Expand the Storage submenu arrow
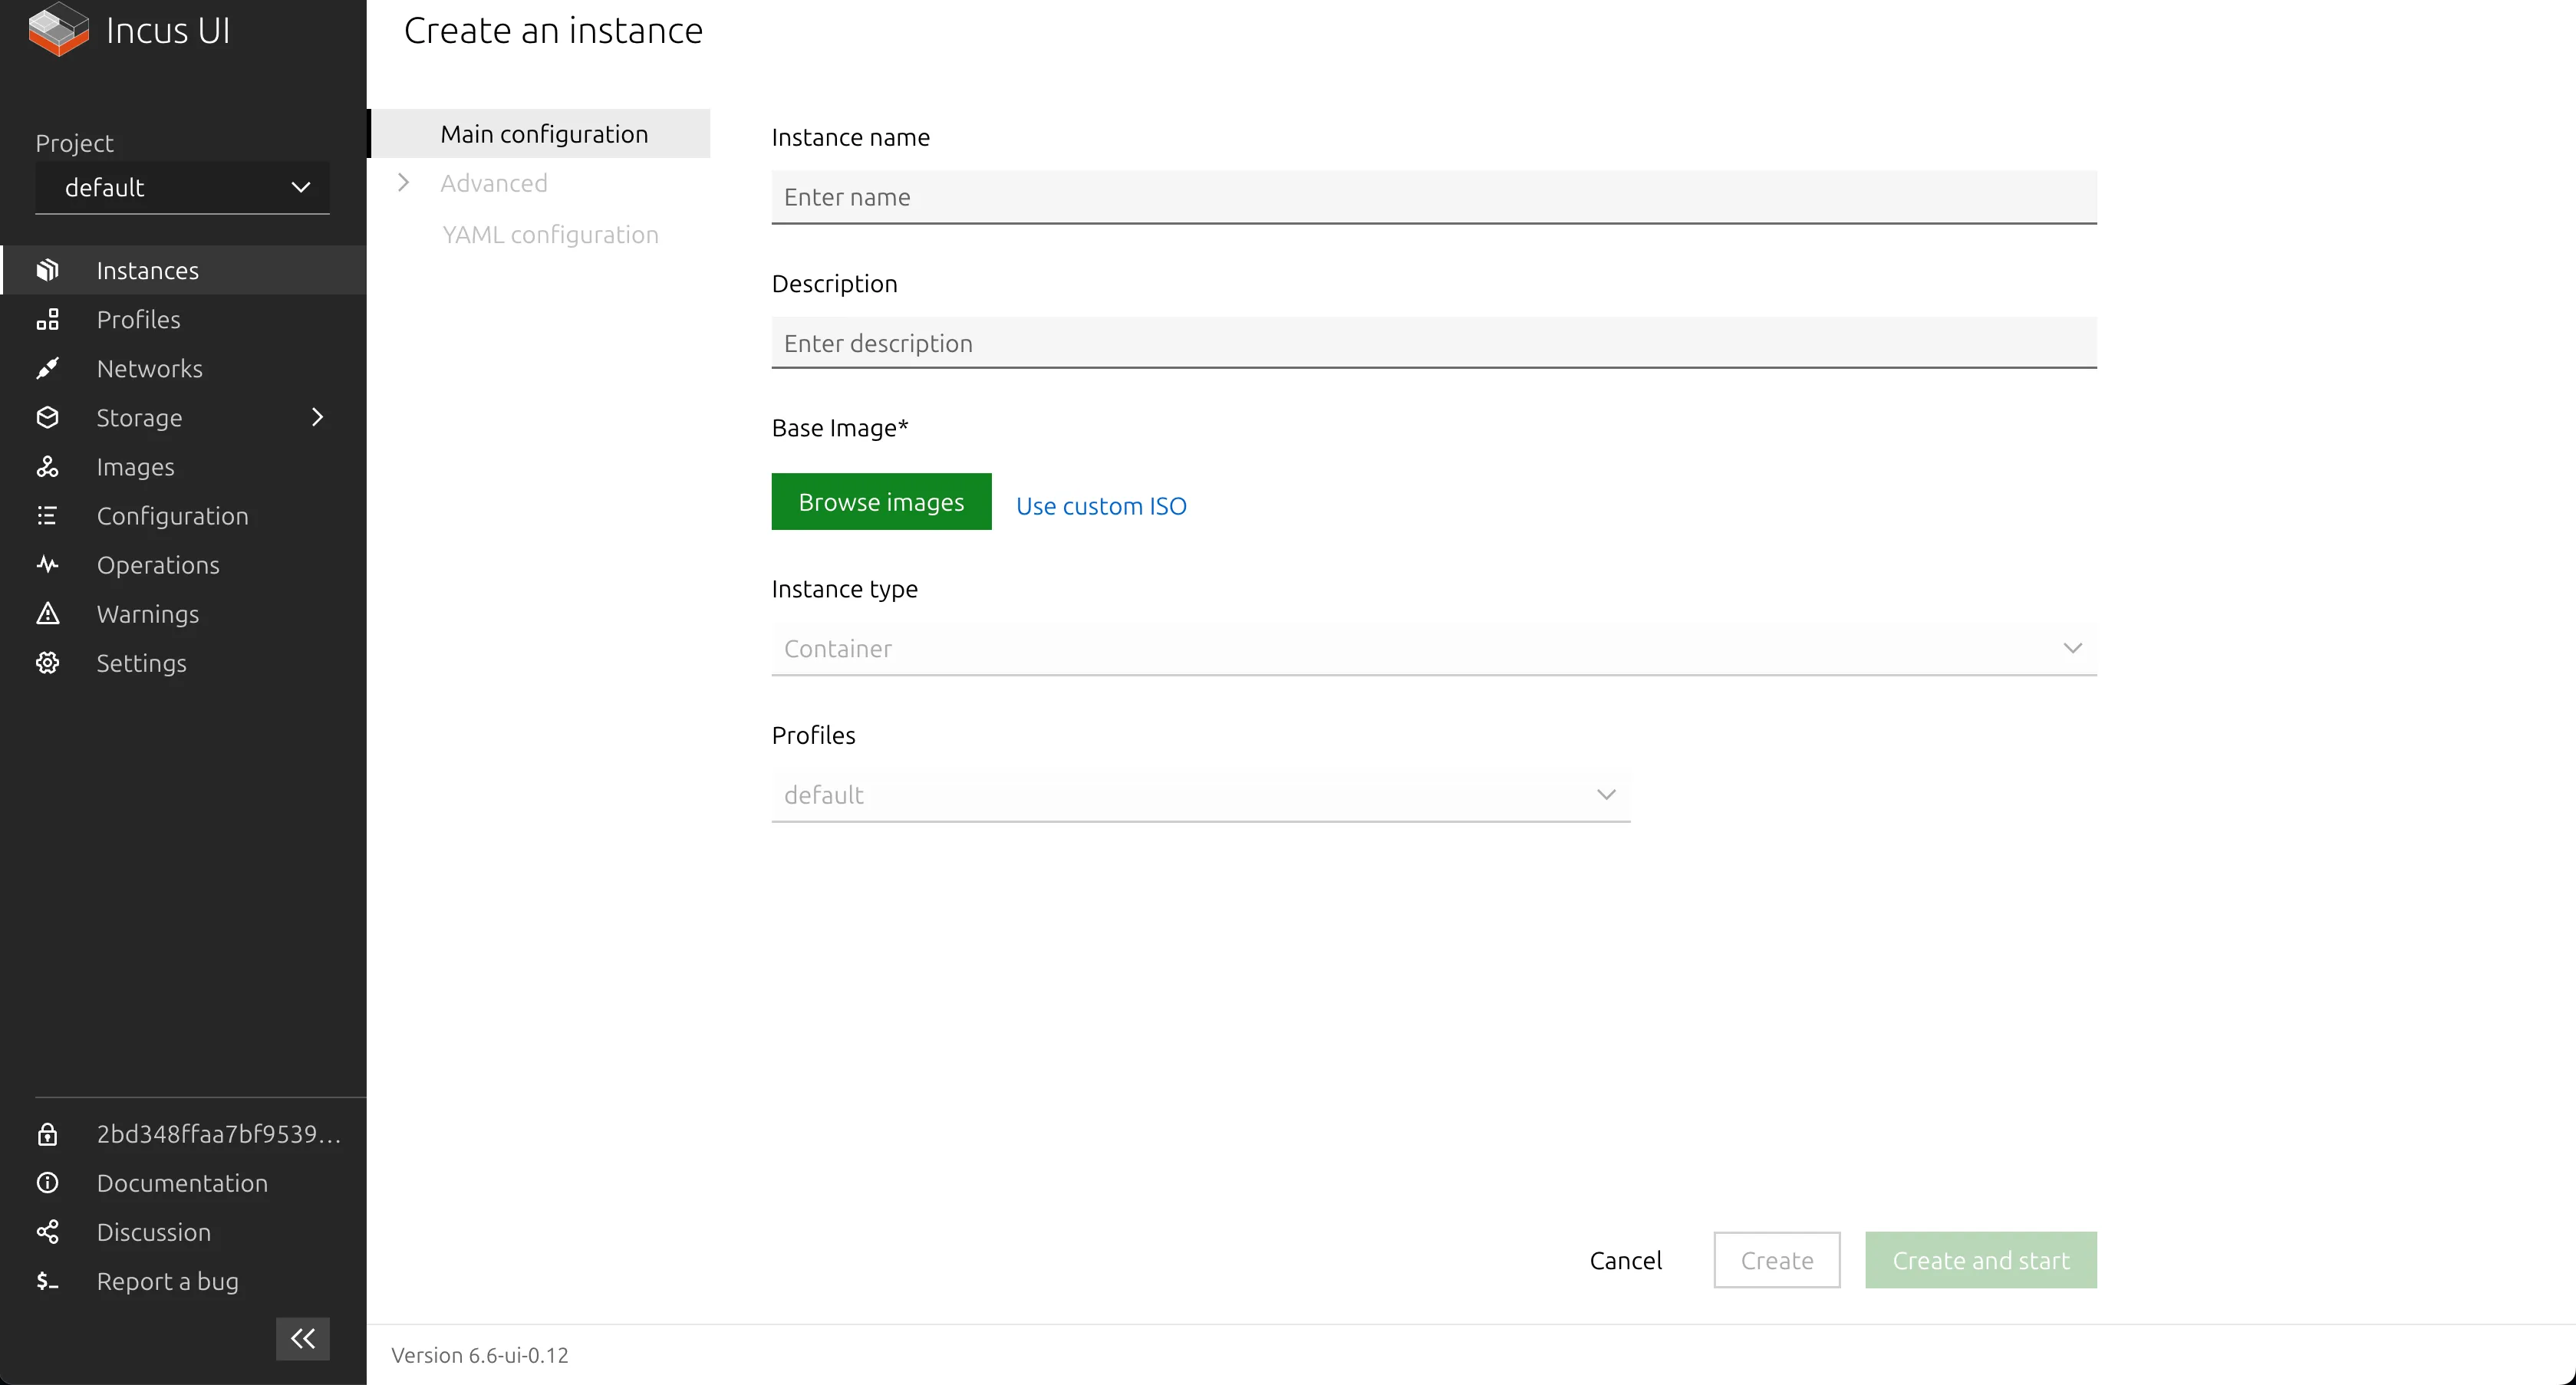 click(318, 416)
